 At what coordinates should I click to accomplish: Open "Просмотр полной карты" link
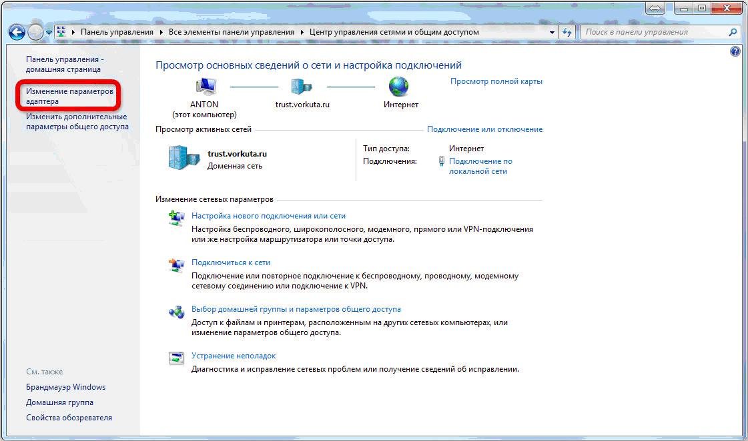pos(496,81)
